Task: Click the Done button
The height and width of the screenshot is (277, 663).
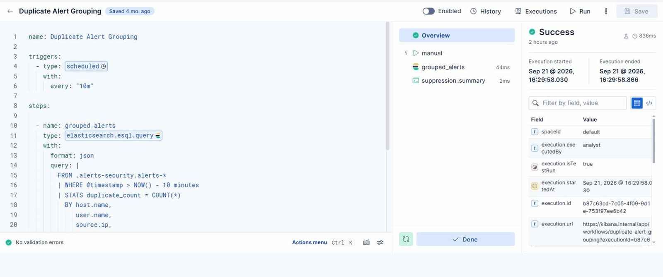Action: [x=465, y=239]
